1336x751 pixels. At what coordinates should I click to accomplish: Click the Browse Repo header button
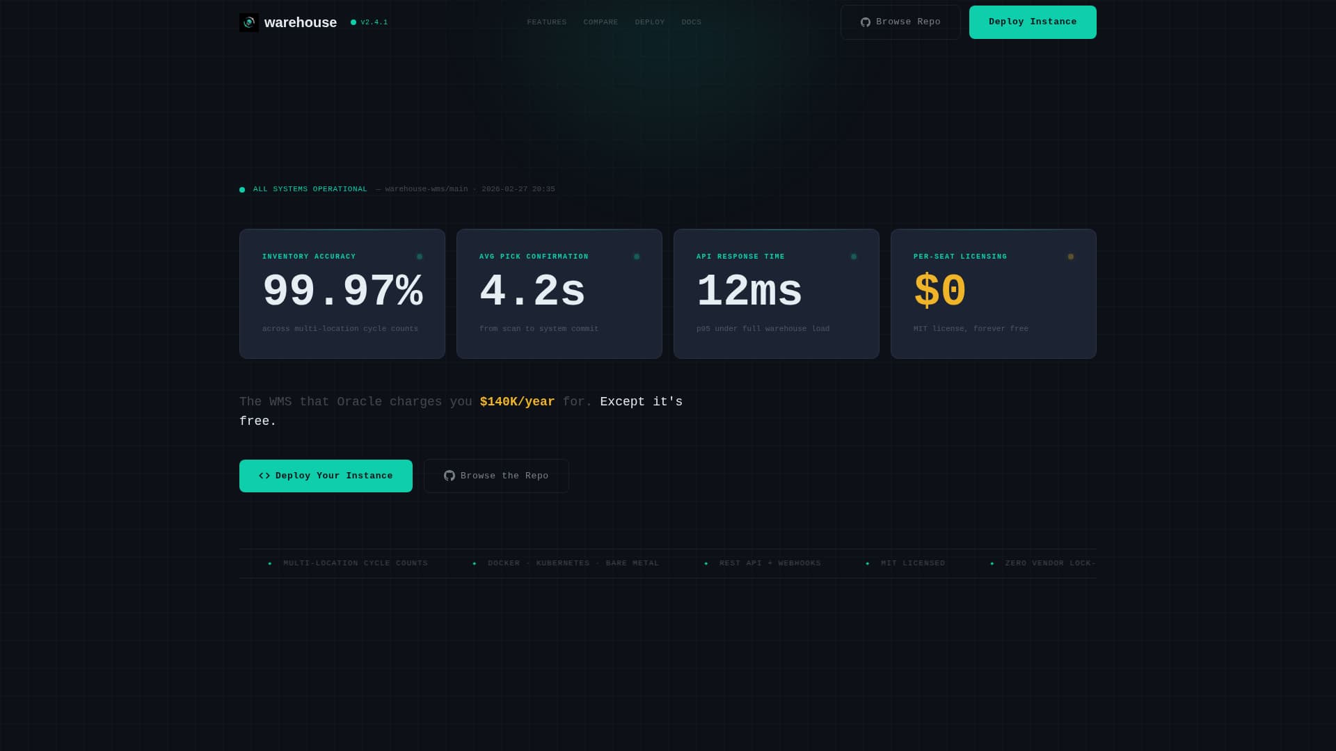coord(900,22)
